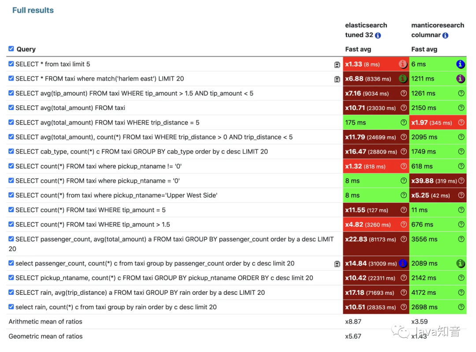The image size is (476, 352).
Task: Click the x5.67 geometric mean value
Action: [x=353, y=336]
